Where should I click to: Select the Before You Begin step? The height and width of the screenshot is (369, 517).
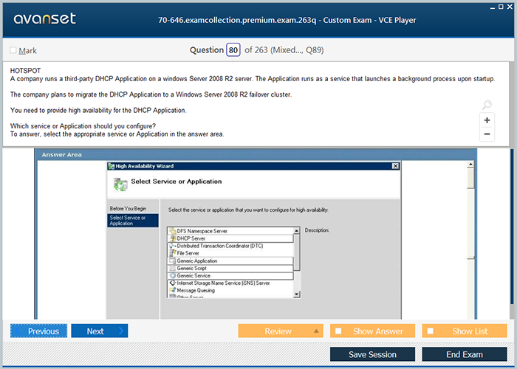click(x=128, y=209)
